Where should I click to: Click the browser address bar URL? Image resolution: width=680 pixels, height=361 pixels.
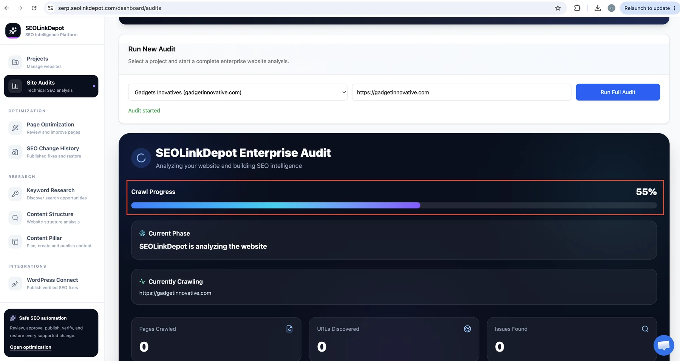(110, 8)
